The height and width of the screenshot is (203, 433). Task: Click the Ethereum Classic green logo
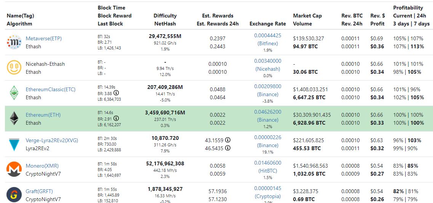(x=14, y=93)
